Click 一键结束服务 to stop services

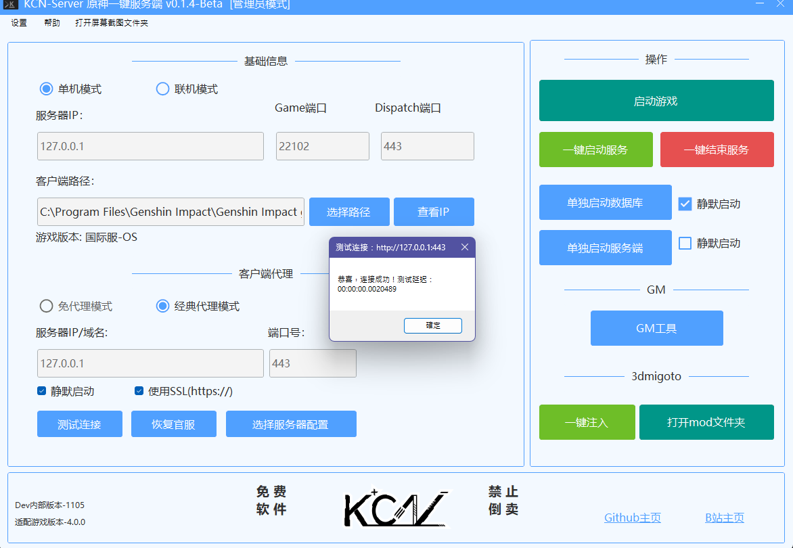click(x=717, y=150)
